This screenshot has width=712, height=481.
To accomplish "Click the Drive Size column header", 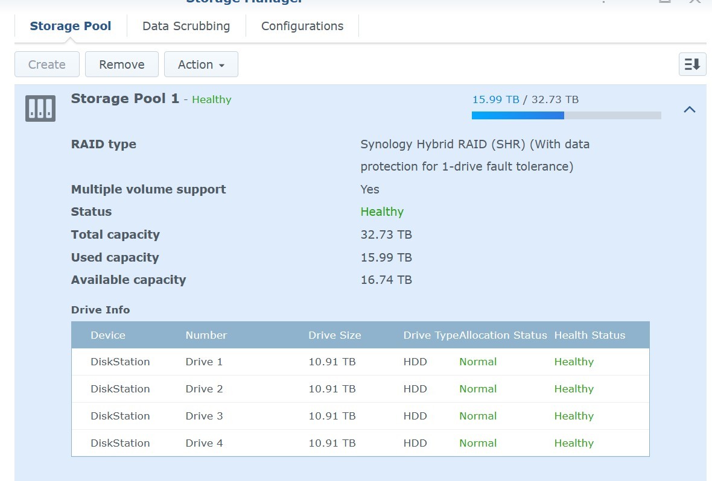I will pyautogui.click(x=334, y=335).
